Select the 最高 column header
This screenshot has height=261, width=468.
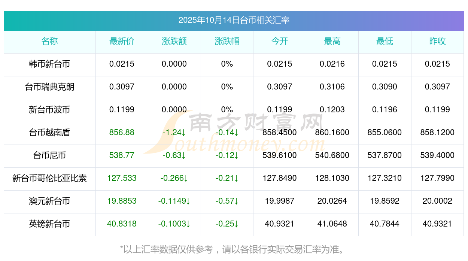[332, 41]
